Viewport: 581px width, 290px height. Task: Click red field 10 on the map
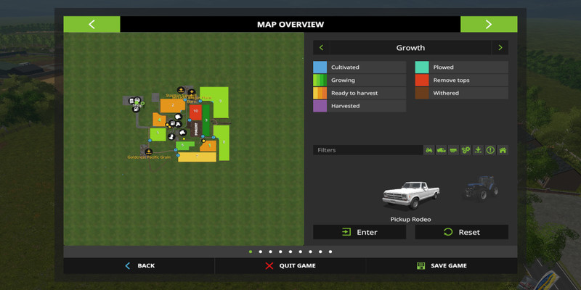point(195,112)
